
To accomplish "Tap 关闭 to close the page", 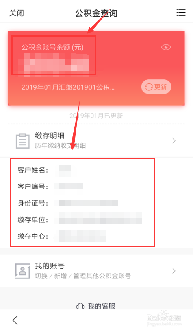I will (17, 13).
